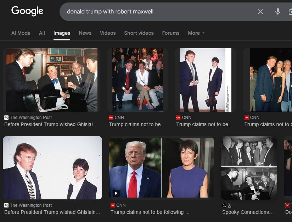Open the title link under the fourth top-row photo
Image resolution: width=292 pixels, height=222 pixels.
(x=268, y=124)
